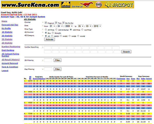154x124 pixels.
Task: Open the Home sidebar link
Action: [x=4, y=21]
